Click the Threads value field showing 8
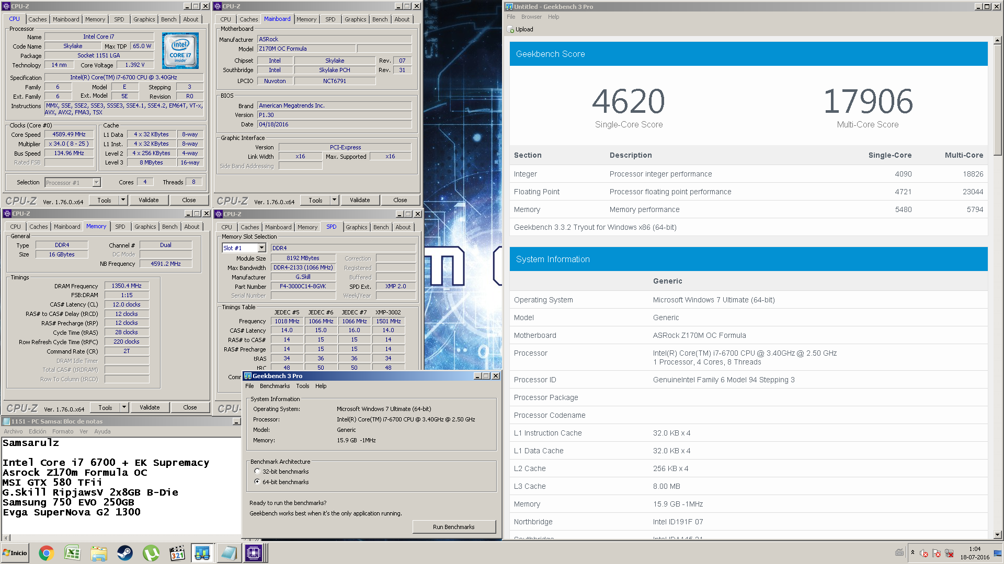 point(193,182)
